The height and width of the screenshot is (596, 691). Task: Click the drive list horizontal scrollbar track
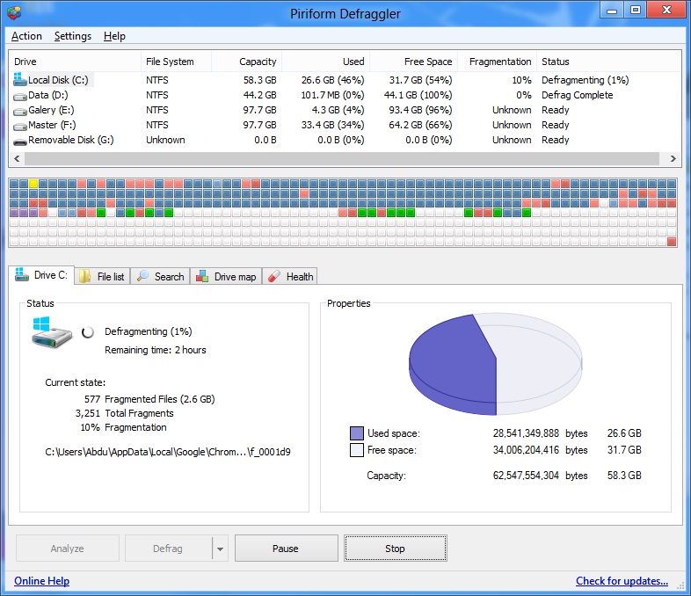(341, 158)
